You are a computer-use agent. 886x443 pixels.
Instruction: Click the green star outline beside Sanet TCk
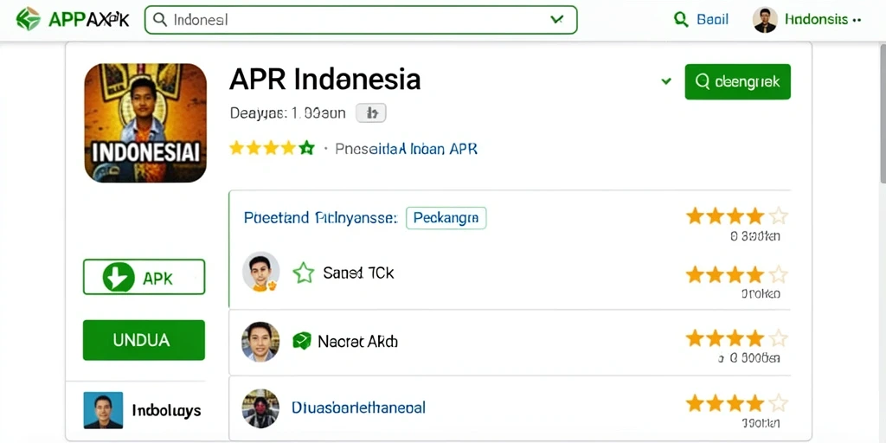[x=304, y=273]
